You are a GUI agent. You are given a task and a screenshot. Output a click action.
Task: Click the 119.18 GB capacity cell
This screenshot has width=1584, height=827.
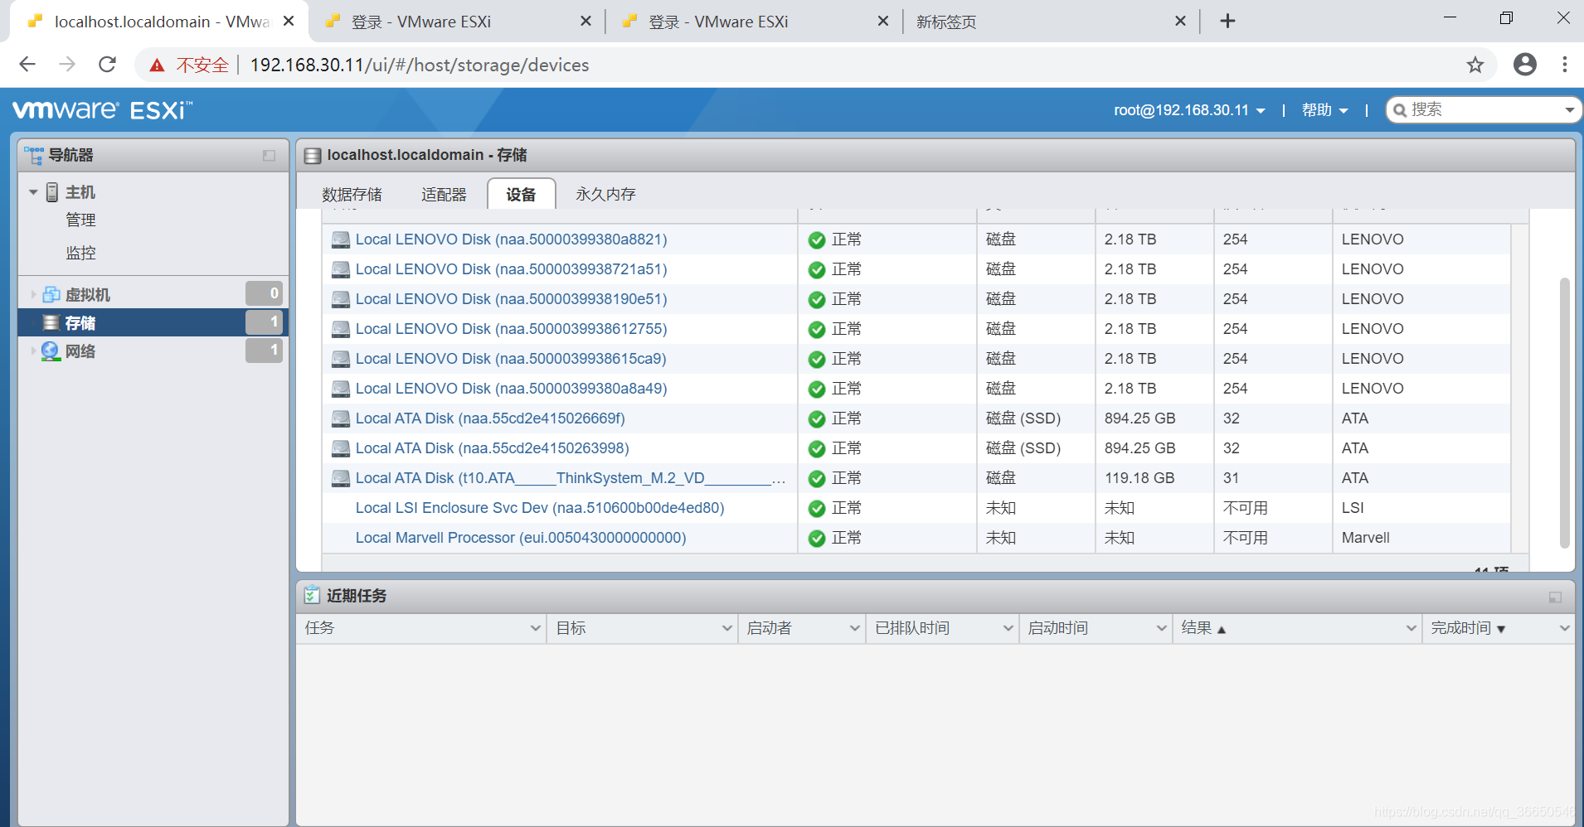(1139, 478)
